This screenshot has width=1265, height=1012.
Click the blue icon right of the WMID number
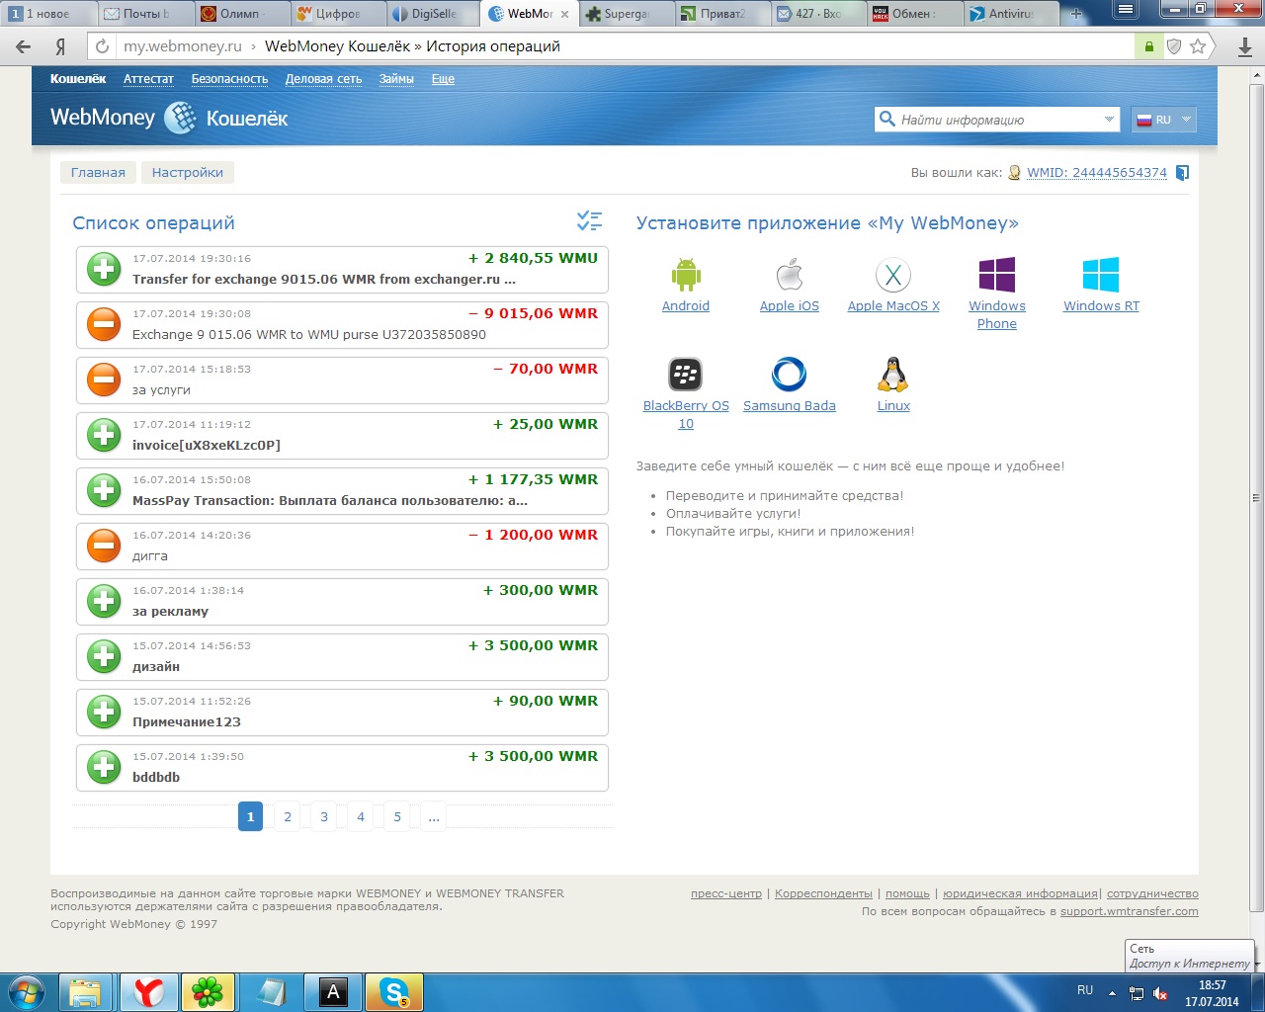tap(1182, 173)
